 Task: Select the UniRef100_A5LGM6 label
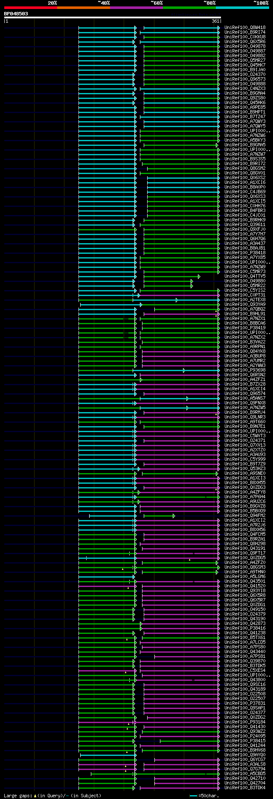pos(245,577)
